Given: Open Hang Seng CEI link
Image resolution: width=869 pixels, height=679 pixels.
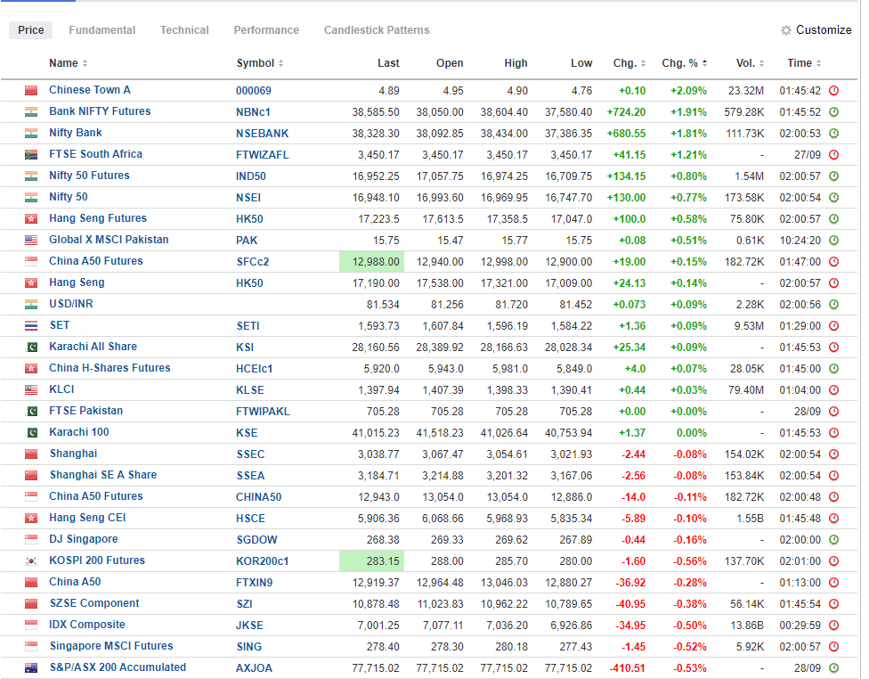Looking at the screenshot, I should 87,518.
